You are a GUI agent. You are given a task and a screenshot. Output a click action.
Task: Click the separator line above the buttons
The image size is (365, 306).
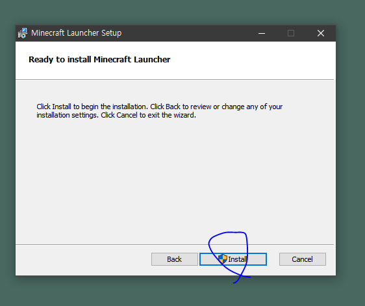pos(175,244)
